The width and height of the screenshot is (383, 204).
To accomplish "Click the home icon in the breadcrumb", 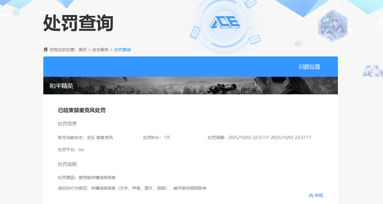I will pyautogui.click(x=46, y=49).
